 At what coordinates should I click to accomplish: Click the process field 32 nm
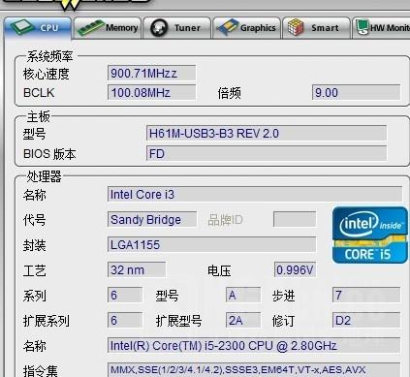click(x=137, y=269)
